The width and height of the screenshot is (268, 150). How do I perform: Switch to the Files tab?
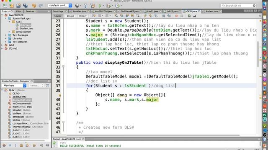pyautogui.click(x=18, y=11)
